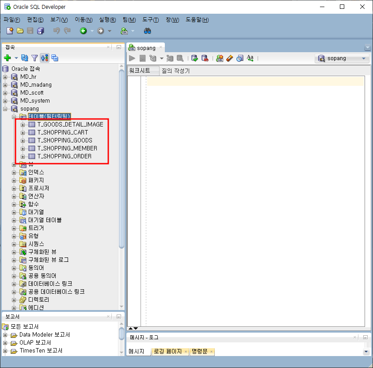
Task: Open the 실행(R) menu
Action: click(107, 20)
